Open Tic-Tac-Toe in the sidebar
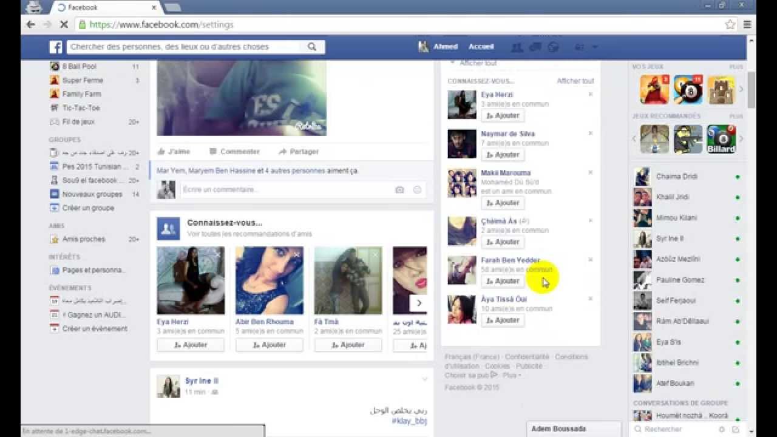Viewport: 777px width, 437px height. pyautogui.click(x=81, y=108)
